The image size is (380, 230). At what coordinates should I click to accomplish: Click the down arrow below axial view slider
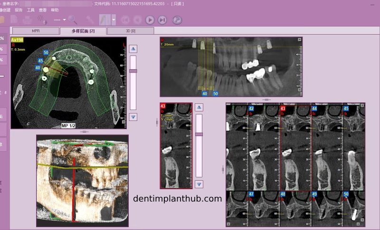133,117
